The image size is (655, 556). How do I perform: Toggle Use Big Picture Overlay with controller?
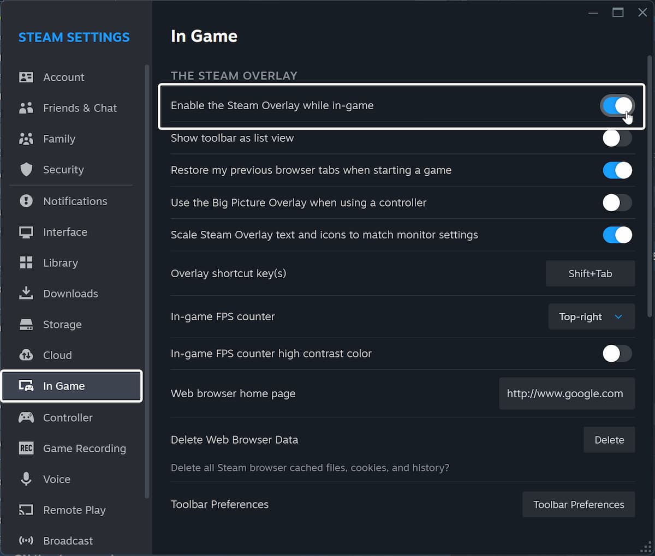coord(617,202)
